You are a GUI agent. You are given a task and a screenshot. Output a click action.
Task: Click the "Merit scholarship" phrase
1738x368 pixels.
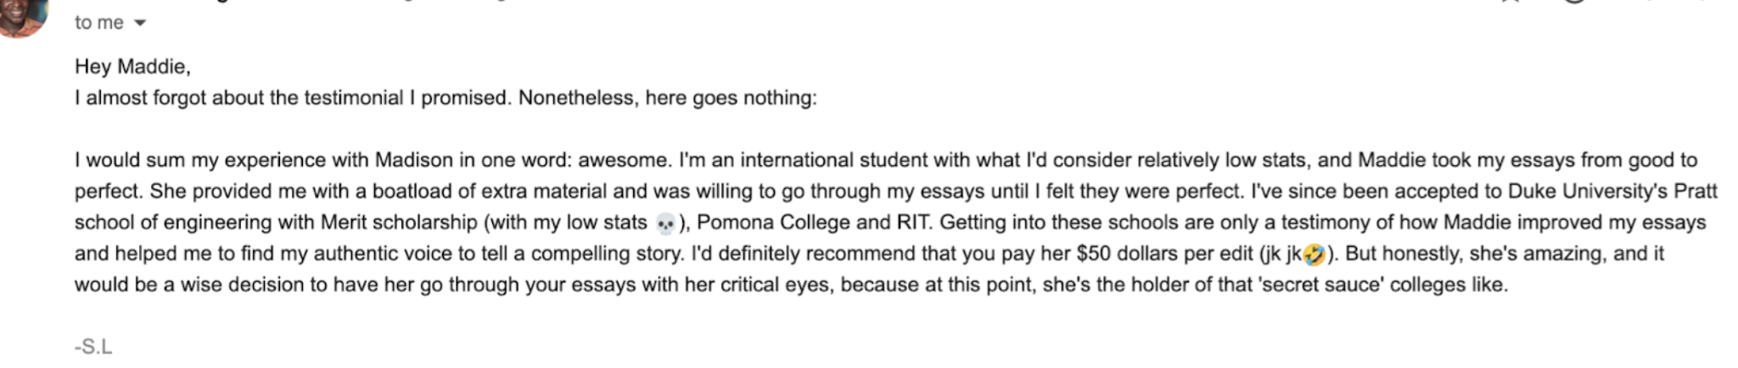point(399,222)
